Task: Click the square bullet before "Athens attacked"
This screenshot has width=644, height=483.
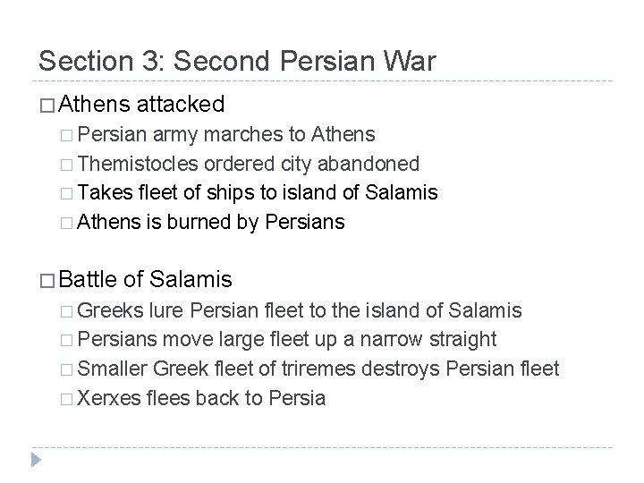Action: (x=47, y=105)
